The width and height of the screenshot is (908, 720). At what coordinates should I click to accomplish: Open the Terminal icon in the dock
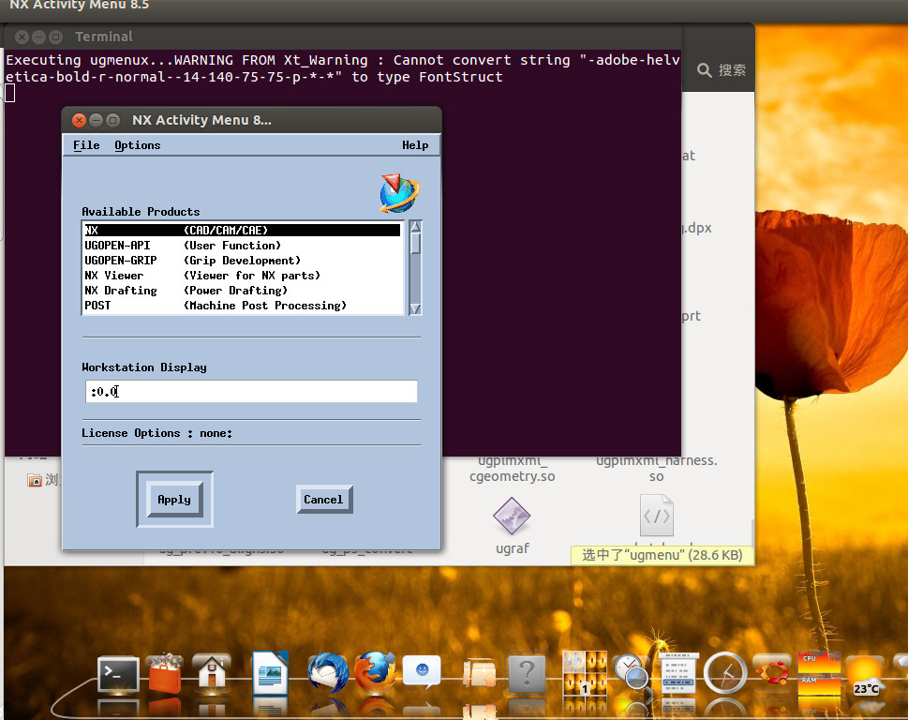tap(118, 674)
